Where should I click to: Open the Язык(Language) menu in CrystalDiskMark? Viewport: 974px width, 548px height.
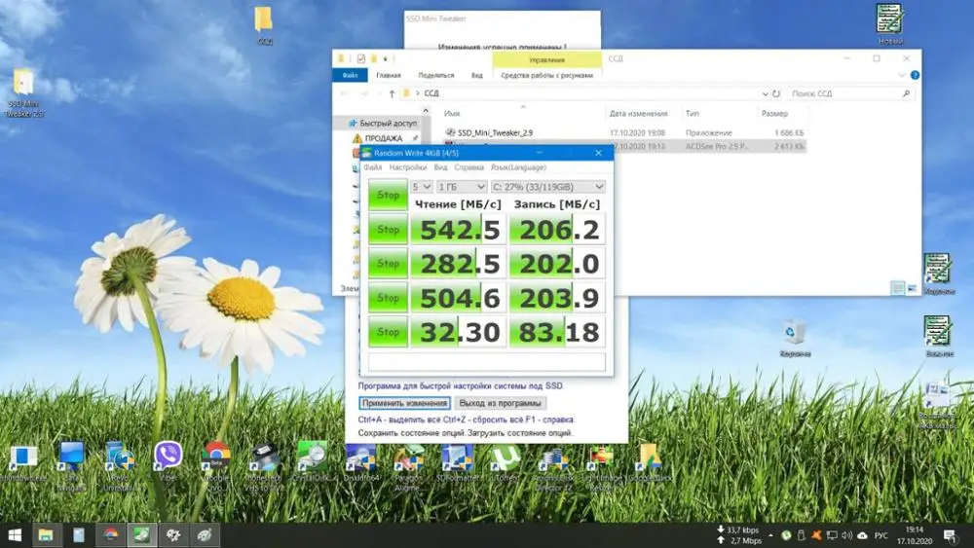[x=518, y=167]
